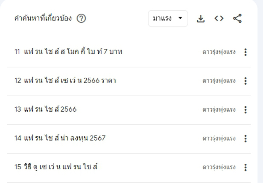Share the related queries card
The width and height of the screenshot is (263, 183).
[x=237, y=18]
